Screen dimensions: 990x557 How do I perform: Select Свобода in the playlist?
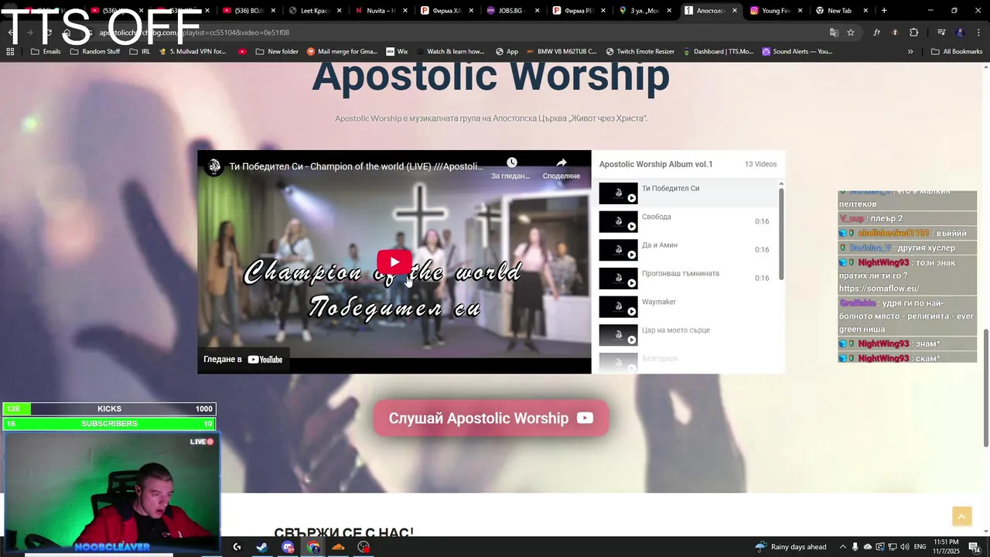pyautogui.click(x=688, y=221)
